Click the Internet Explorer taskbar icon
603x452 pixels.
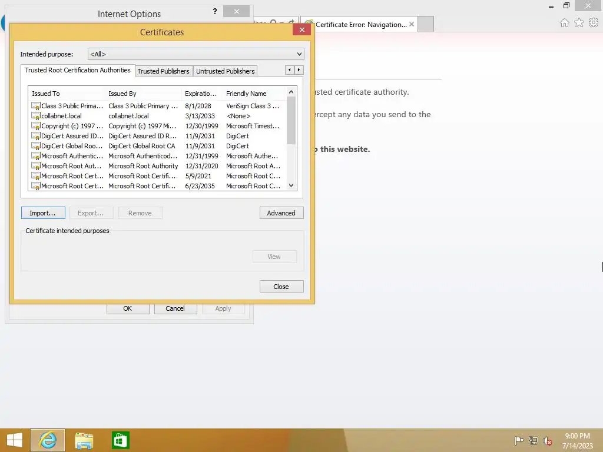48,440
